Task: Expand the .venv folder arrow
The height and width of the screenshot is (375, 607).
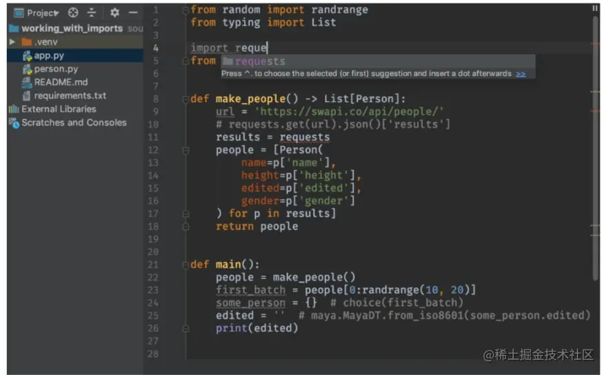Action: pyautogui.click(x=12, y=41)
